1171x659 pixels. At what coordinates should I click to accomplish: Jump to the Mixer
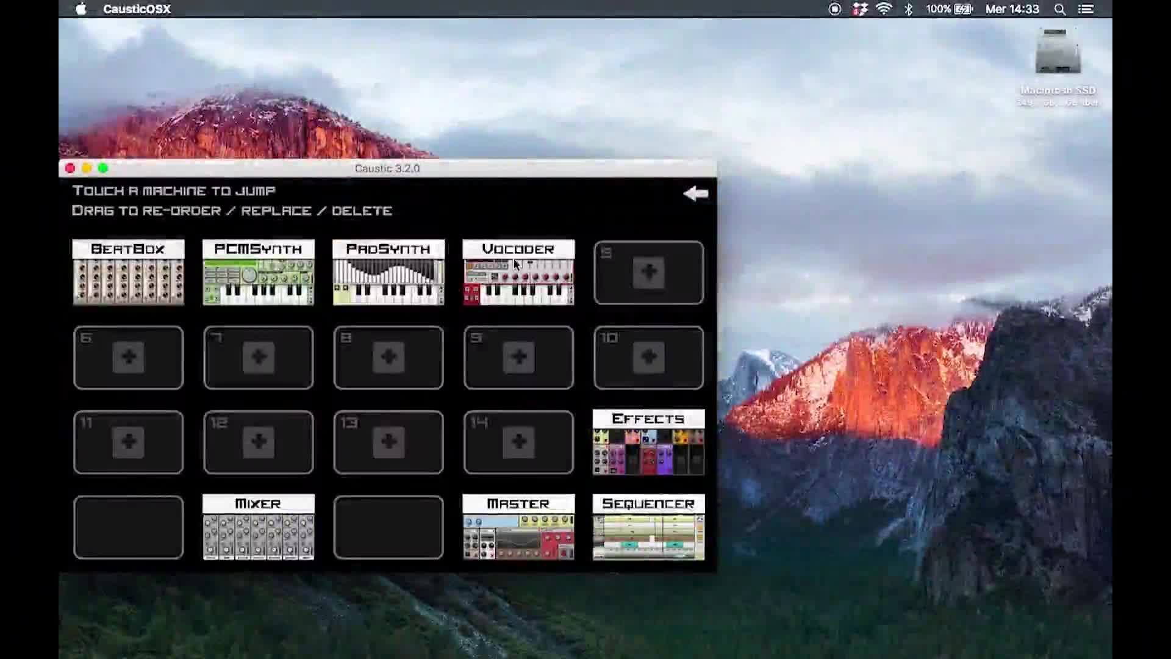[258, 527]
